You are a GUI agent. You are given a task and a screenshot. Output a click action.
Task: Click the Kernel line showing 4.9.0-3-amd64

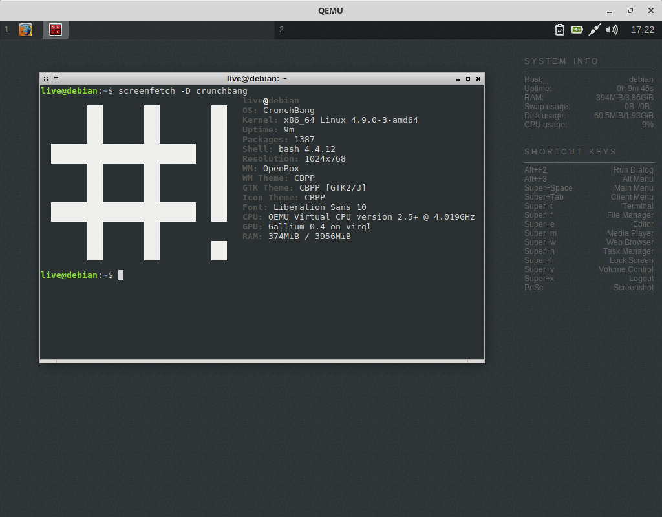click(330, 120)
